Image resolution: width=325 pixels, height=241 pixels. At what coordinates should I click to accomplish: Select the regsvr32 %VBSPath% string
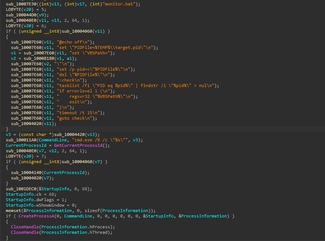(95, 96)
